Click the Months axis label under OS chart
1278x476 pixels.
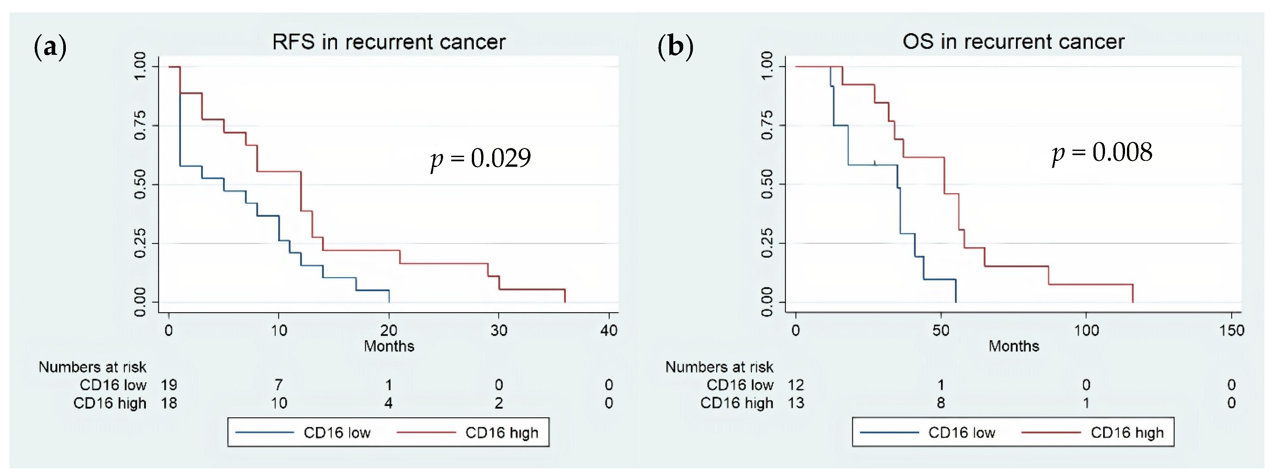tap(1014, 346)
